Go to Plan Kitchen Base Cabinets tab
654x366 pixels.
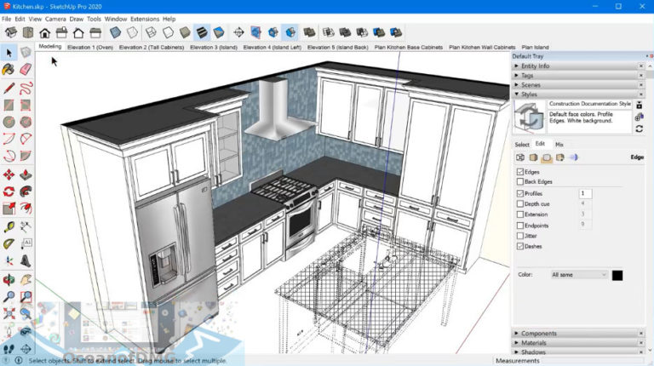click(409, 47)
